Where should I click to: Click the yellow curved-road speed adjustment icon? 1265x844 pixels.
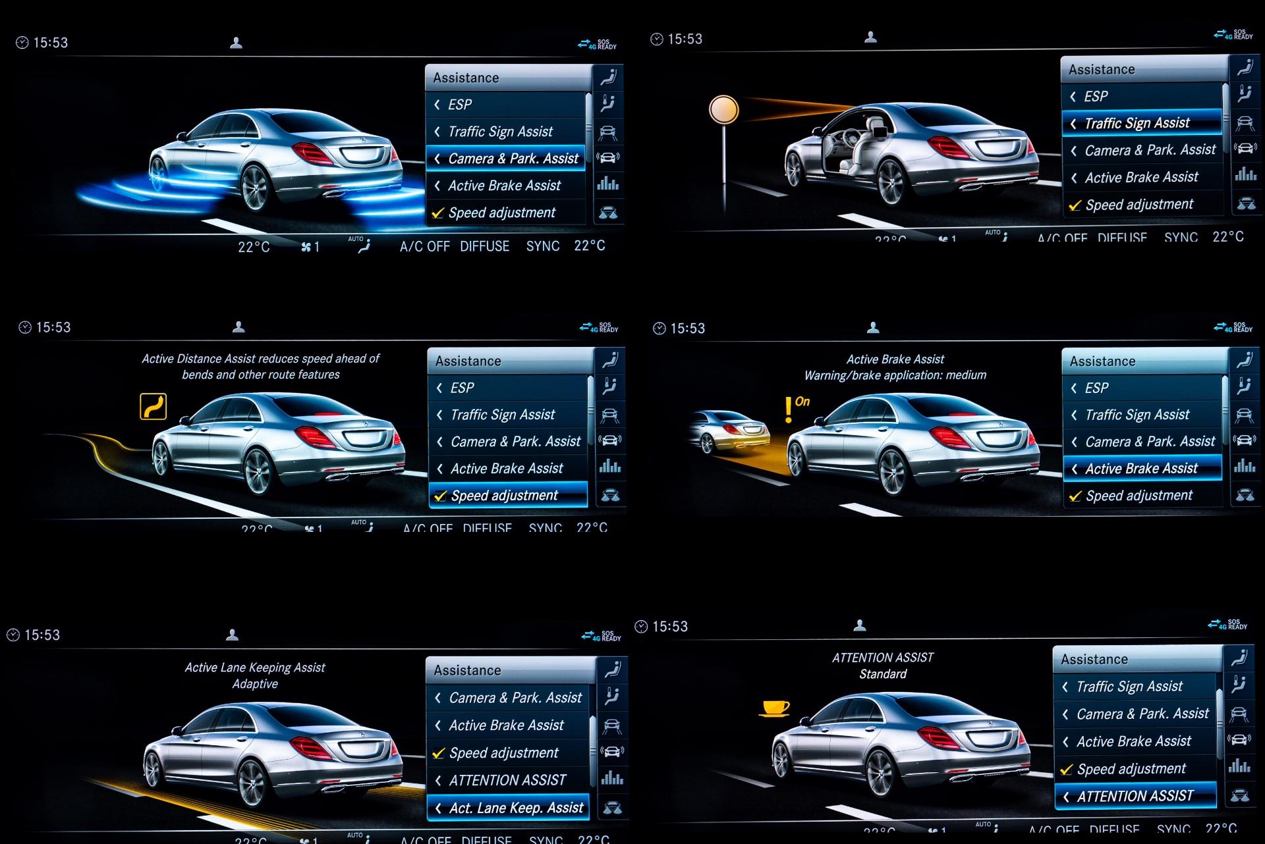click(153, 406)
